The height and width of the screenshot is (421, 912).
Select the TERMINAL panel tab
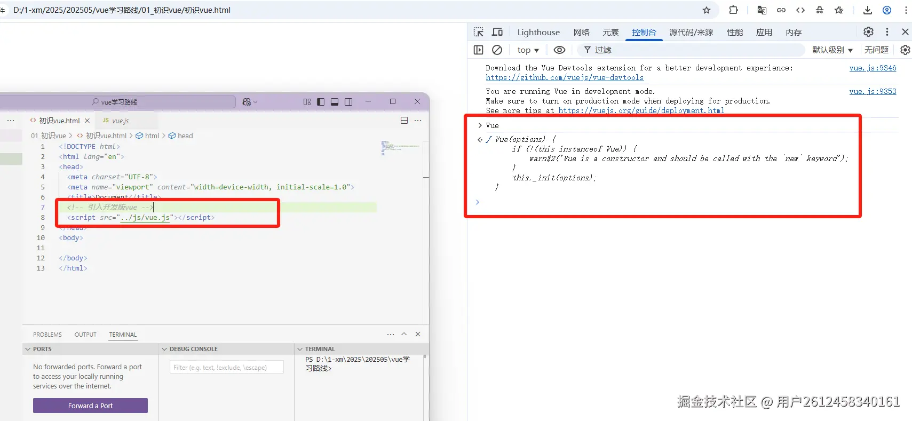[x=123, y=335]
